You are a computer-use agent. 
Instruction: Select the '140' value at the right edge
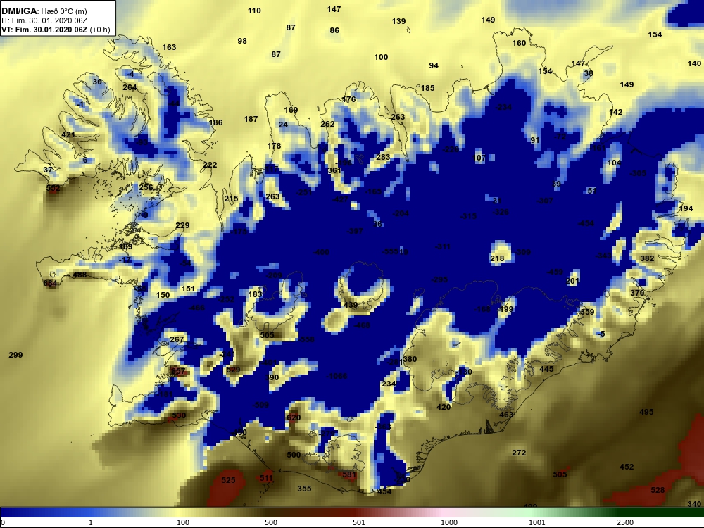tap(694, 64)
